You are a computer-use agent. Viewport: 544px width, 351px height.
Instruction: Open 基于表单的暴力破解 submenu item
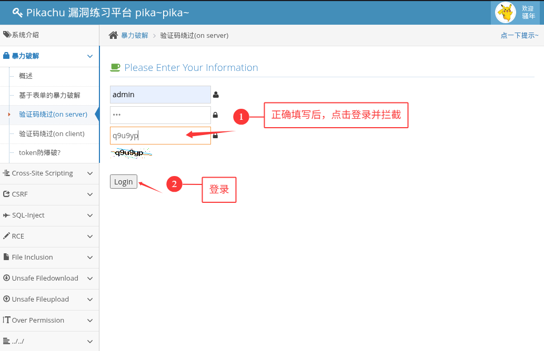49,95
